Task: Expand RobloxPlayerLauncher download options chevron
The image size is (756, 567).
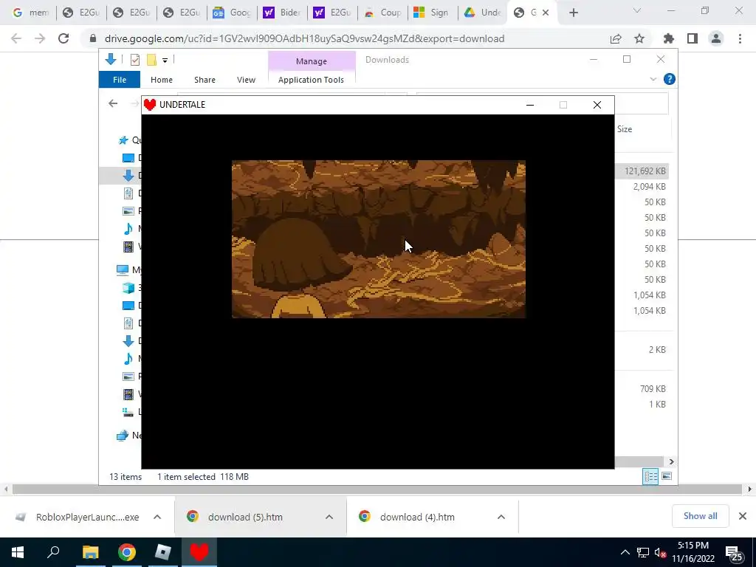Action: pos(157,517)
